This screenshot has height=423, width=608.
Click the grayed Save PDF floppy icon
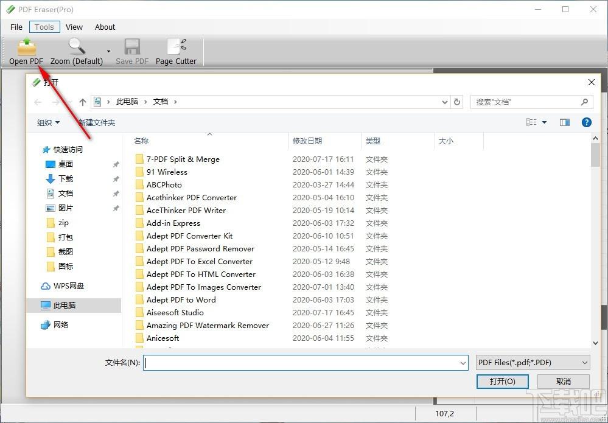coord(132,46)
